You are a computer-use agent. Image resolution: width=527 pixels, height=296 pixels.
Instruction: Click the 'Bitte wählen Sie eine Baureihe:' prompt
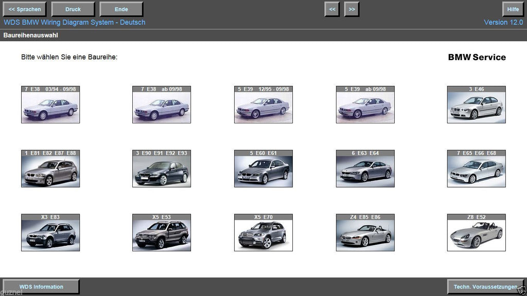(x=69, y=57)
